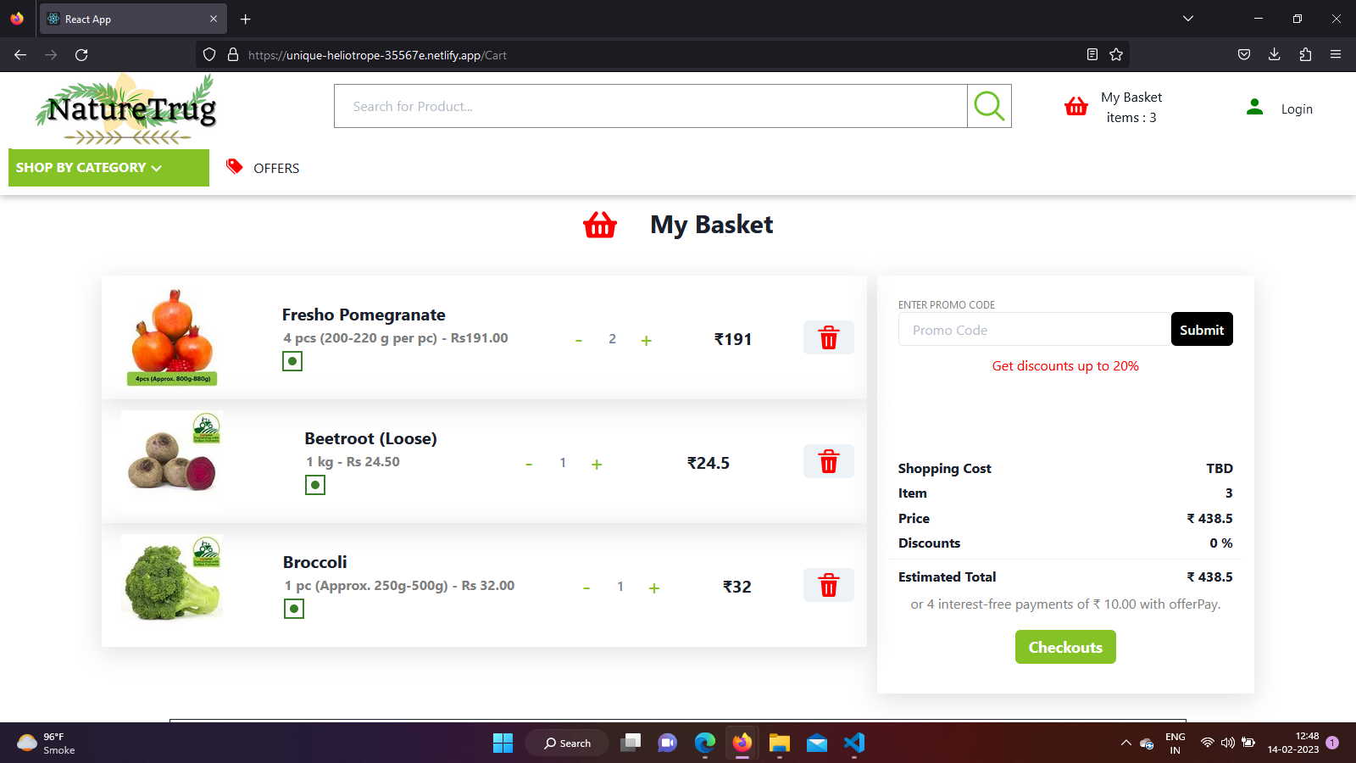The height and width of the screenshot is (763, 1356).
Task: Expand SHOP BY CATEGORY dropdown
Action: click(108, 168)
